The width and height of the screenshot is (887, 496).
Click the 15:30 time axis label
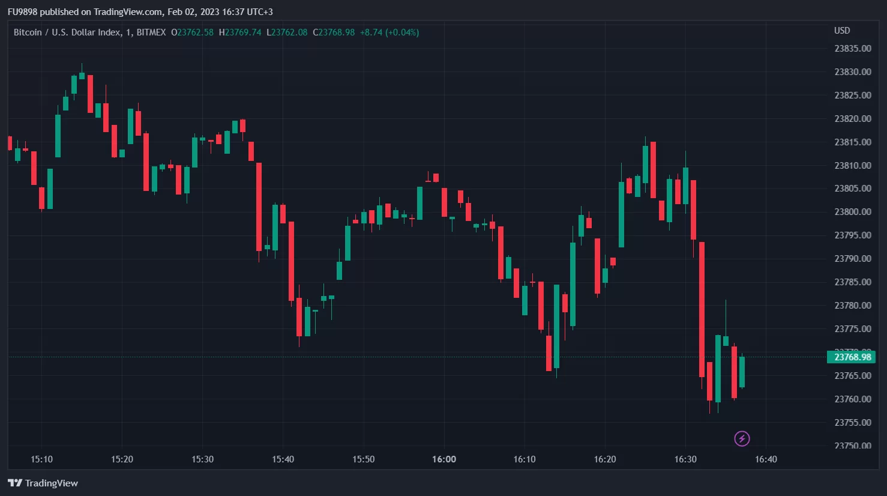tap(202, 459)
